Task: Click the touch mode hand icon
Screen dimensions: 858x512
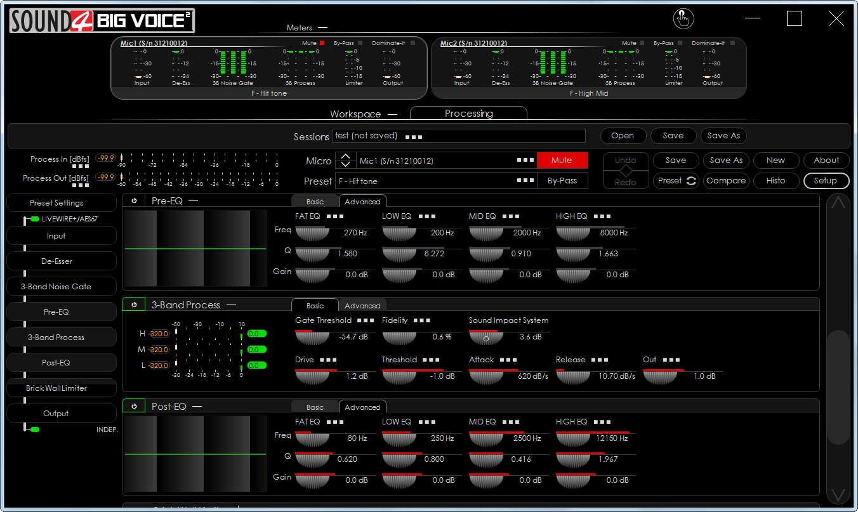Action: pyautogui.click(x=683, y=18)
